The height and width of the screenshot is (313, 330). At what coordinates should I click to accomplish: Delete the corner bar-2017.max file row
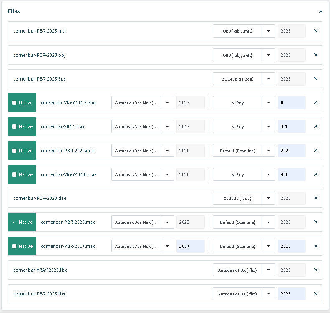pos(315,126)
